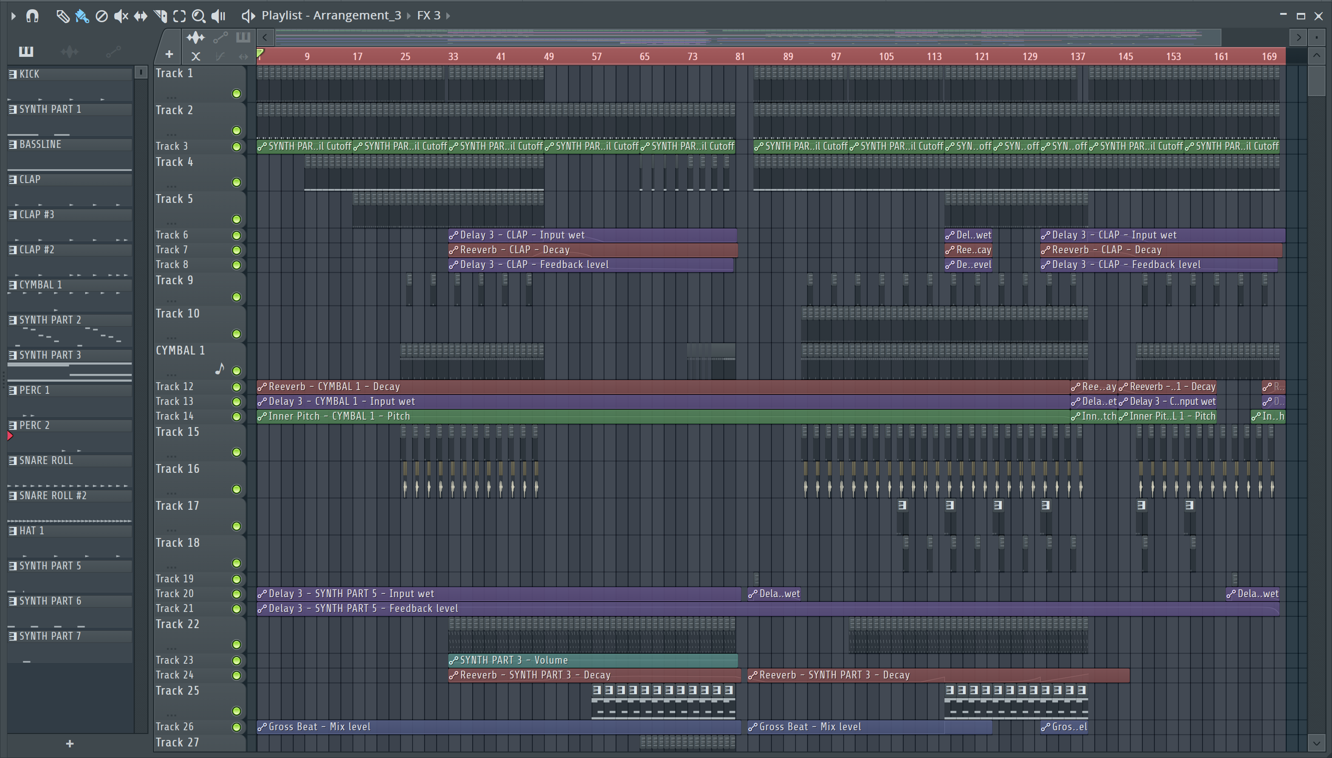Select the Paint brush tool
Image resolution: width=1332 pixels, height=758 pixels.
(x=82, y=16)
